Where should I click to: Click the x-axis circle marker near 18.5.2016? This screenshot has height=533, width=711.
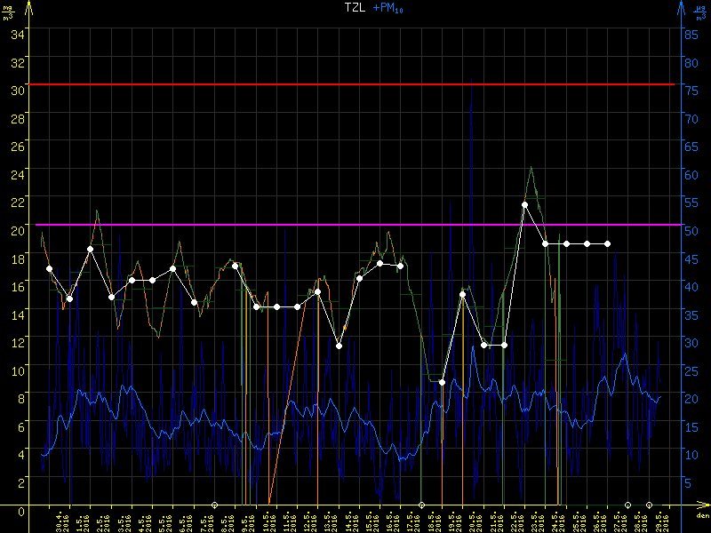421,505
